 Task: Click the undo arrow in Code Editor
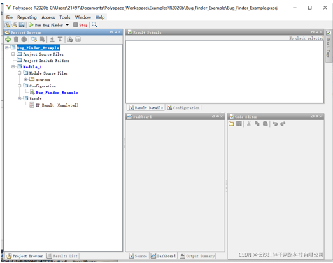pos(275,124)
